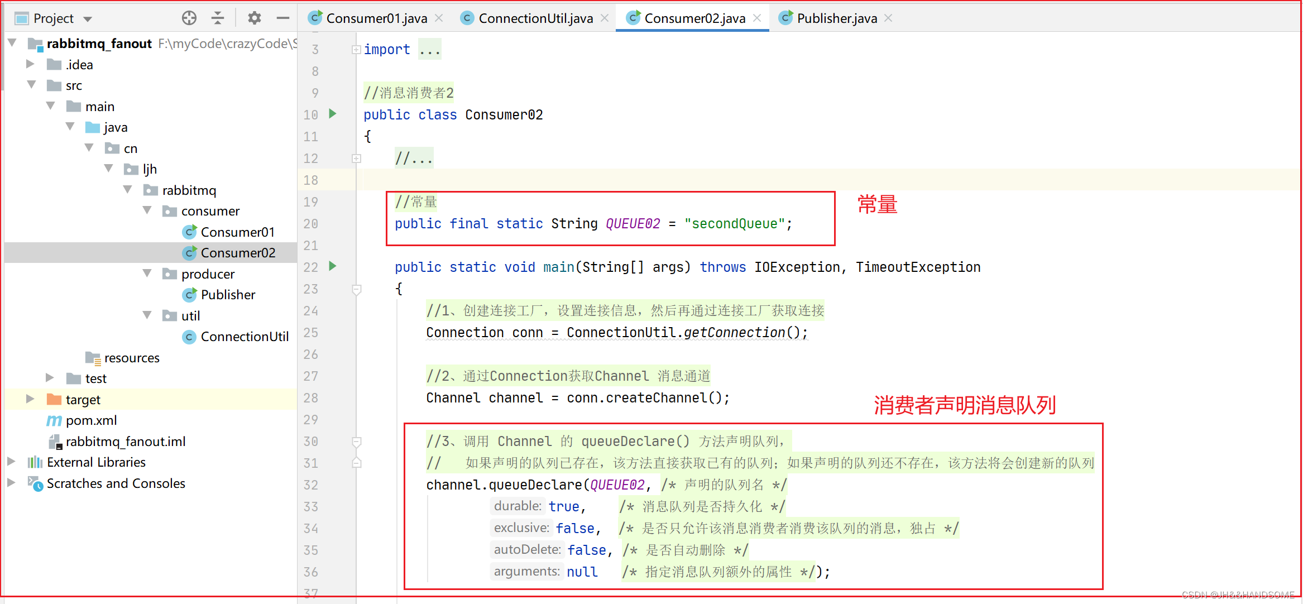The height and width of the screenshot is (604, 1303).
Task: Close the Consumer02.java tab
Action: [x=757, y=18]
